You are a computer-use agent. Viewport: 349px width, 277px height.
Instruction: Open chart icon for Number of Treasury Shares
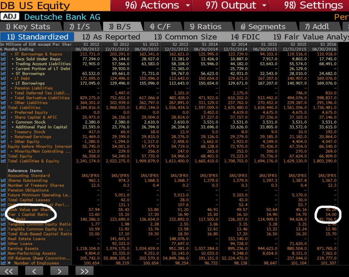tap(3, 185)
